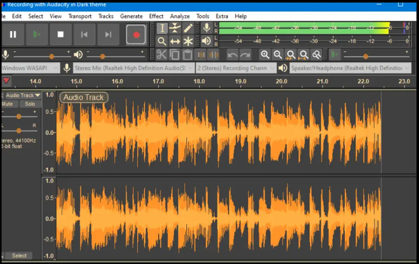
Task: Click the Select button under track panel
Action: point(19,256)
